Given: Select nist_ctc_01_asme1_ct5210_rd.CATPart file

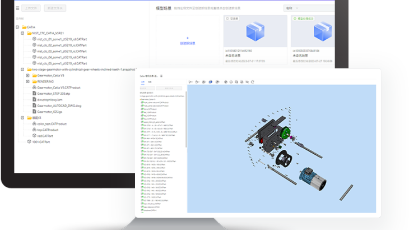Looking at the screenshot, I should click(62, 39).
